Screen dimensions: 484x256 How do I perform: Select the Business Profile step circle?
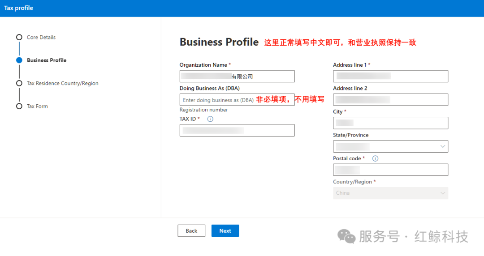(x=19, y=60)
